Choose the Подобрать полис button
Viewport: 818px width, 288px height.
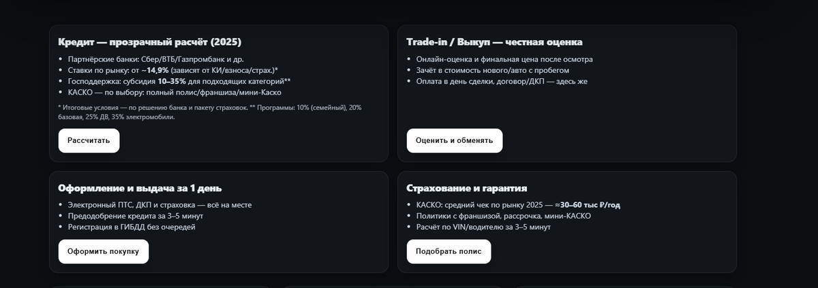coord(449,251)
